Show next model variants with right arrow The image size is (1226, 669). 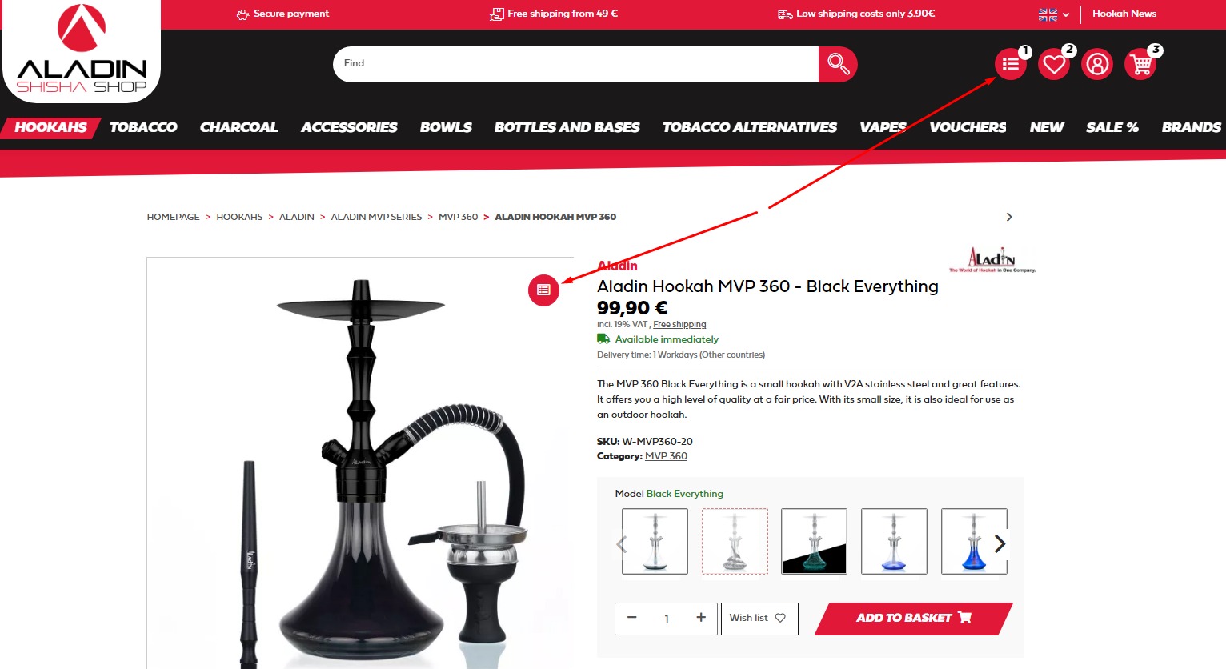point(1000,544)
